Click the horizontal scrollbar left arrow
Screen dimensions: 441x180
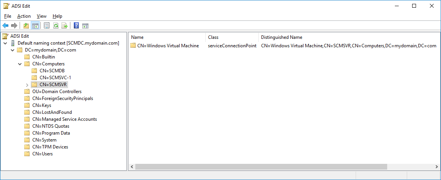[131, 167]
